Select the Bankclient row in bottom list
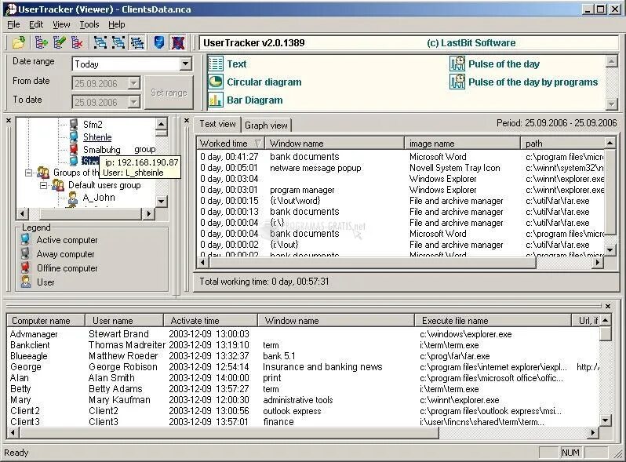The image size is (626, 462). coord(304,344)
